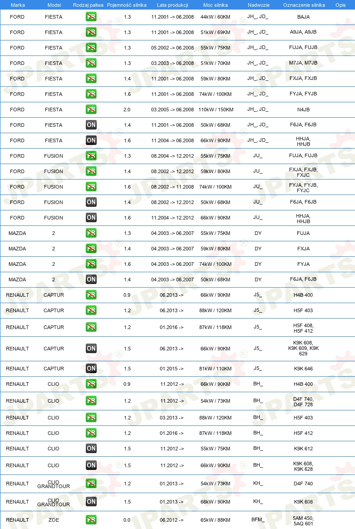The width and height of the screenshot is (355, 529).
Task: Select the ZOE model cell
Action: pyautogui.click(x=54, y=520)
